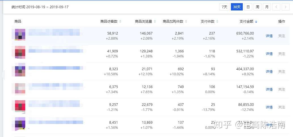
Task: Open 详情 for the 650,766.00 row
Action: point(269,36)
